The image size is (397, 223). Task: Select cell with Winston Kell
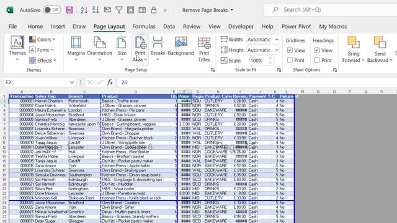[x=51, y=198]
